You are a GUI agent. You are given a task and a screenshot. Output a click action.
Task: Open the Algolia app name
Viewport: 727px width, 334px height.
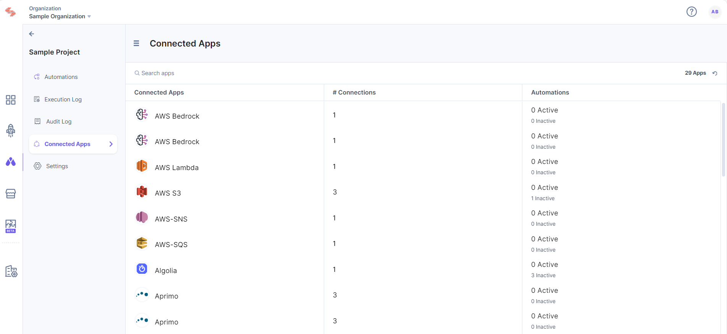click(166, 271)
